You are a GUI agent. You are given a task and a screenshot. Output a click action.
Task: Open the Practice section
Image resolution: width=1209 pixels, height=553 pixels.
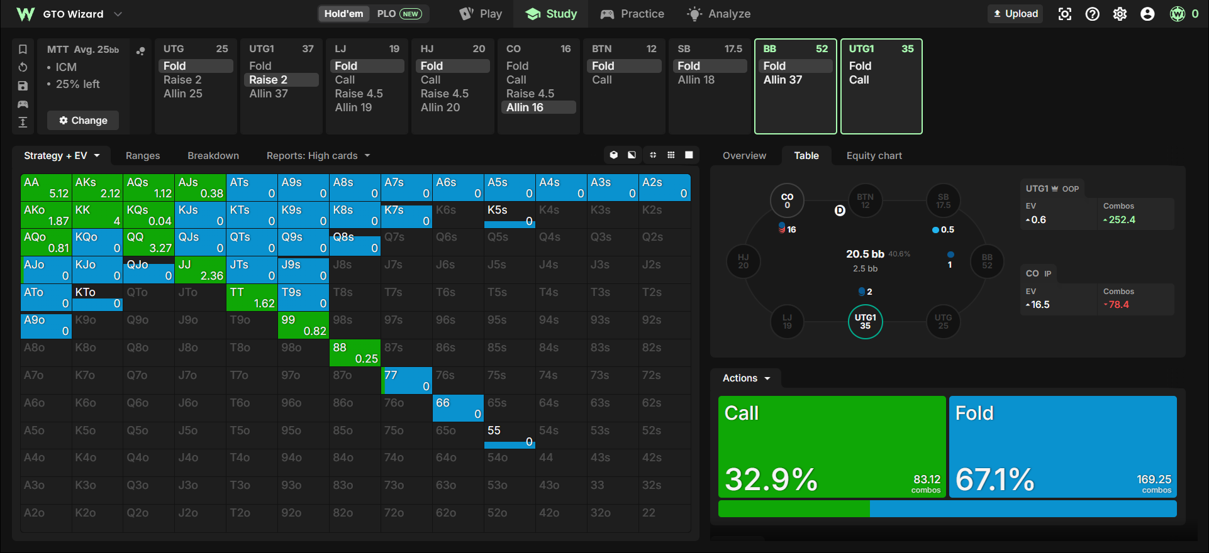[x=632, y=14]
